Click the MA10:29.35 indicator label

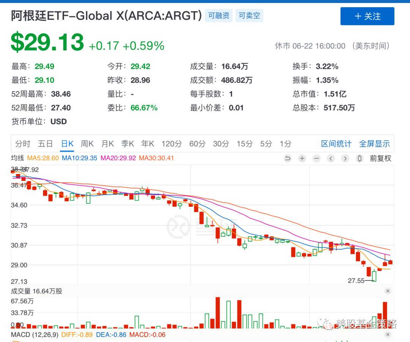pos(79,158)
